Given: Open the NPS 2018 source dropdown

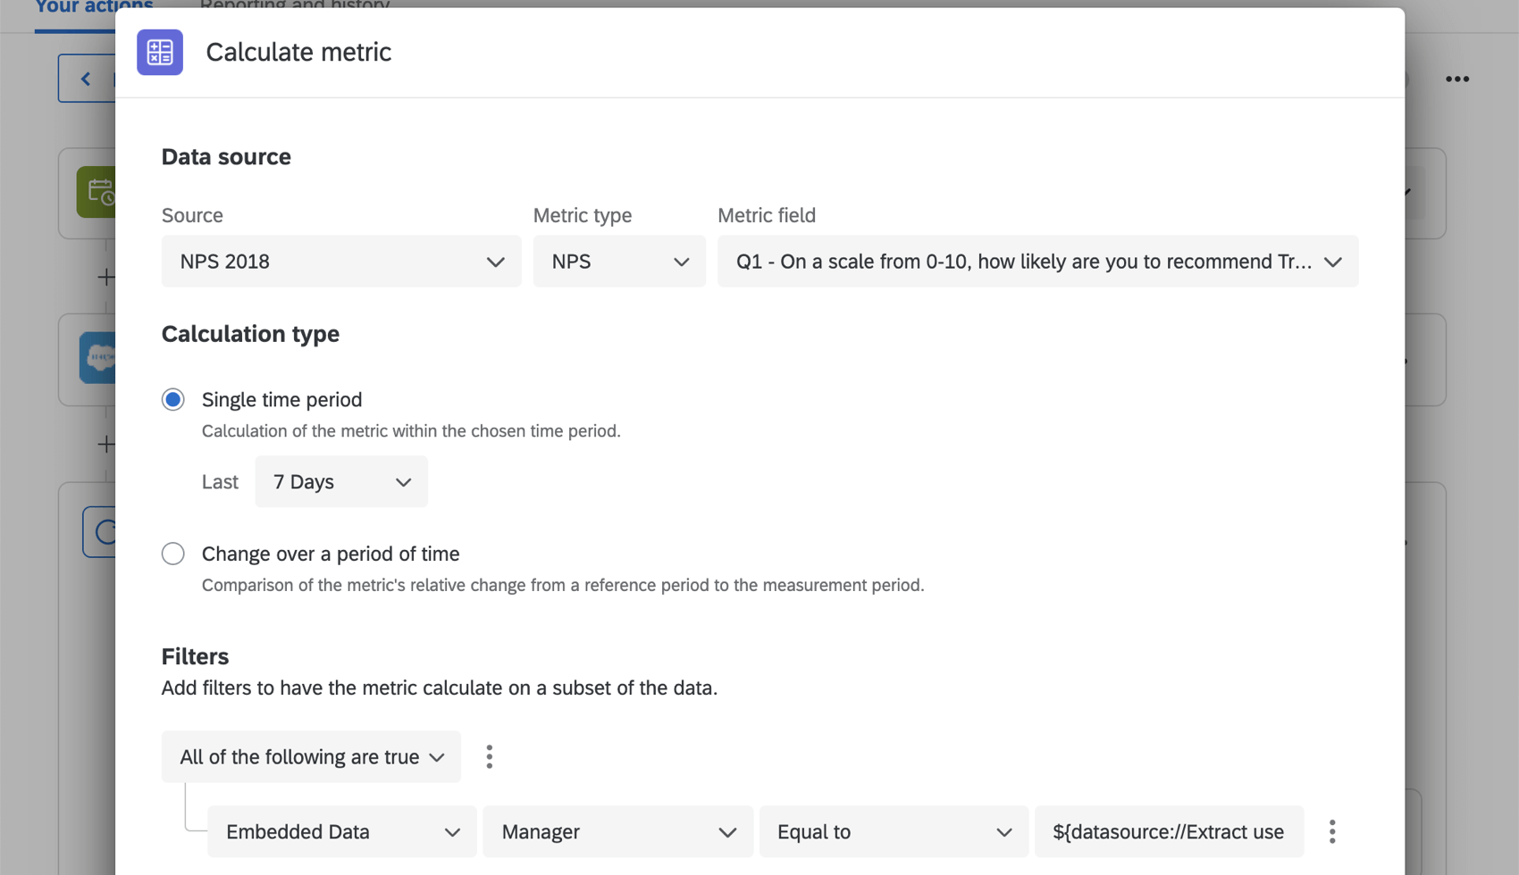Looking at the screenshot, I should tap(340, 261).
